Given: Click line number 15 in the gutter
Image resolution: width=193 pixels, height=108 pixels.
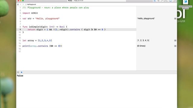Looking at the screenshot, I should (20, 46).
